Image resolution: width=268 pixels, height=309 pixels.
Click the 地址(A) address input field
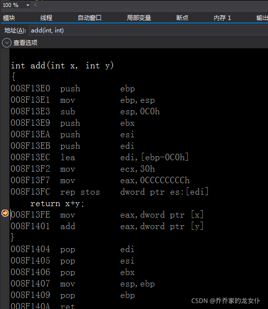point(148,30)
